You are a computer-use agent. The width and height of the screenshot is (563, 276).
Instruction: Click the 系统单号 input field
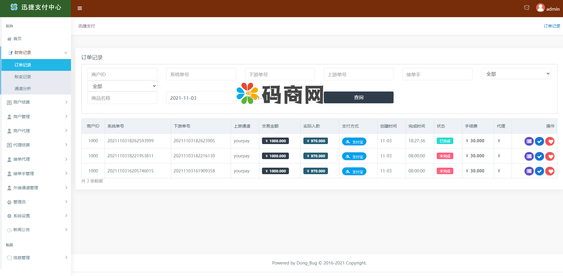[201, 74]
